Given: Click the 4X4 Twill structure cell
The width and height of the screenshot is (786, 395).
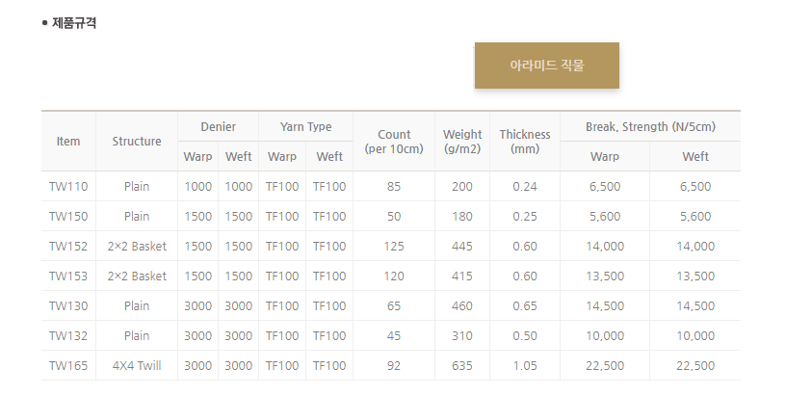Looking at the screenshot, I should pyautogui.click(x=137, y=366).
